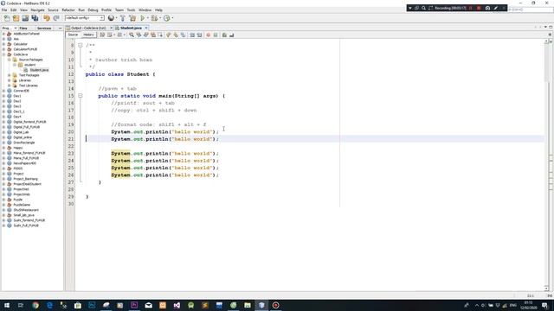Click the Uncomment icon in editor toolbar

231,35
